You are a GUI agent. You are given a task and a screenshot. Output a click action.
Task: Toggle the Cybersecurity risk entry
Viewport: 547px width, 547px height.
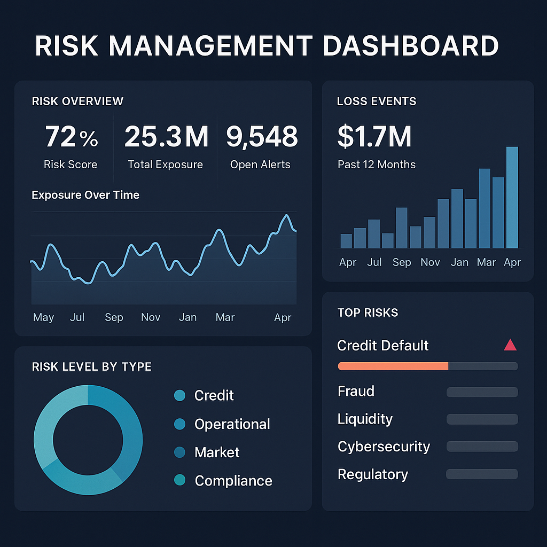(384, 447)
